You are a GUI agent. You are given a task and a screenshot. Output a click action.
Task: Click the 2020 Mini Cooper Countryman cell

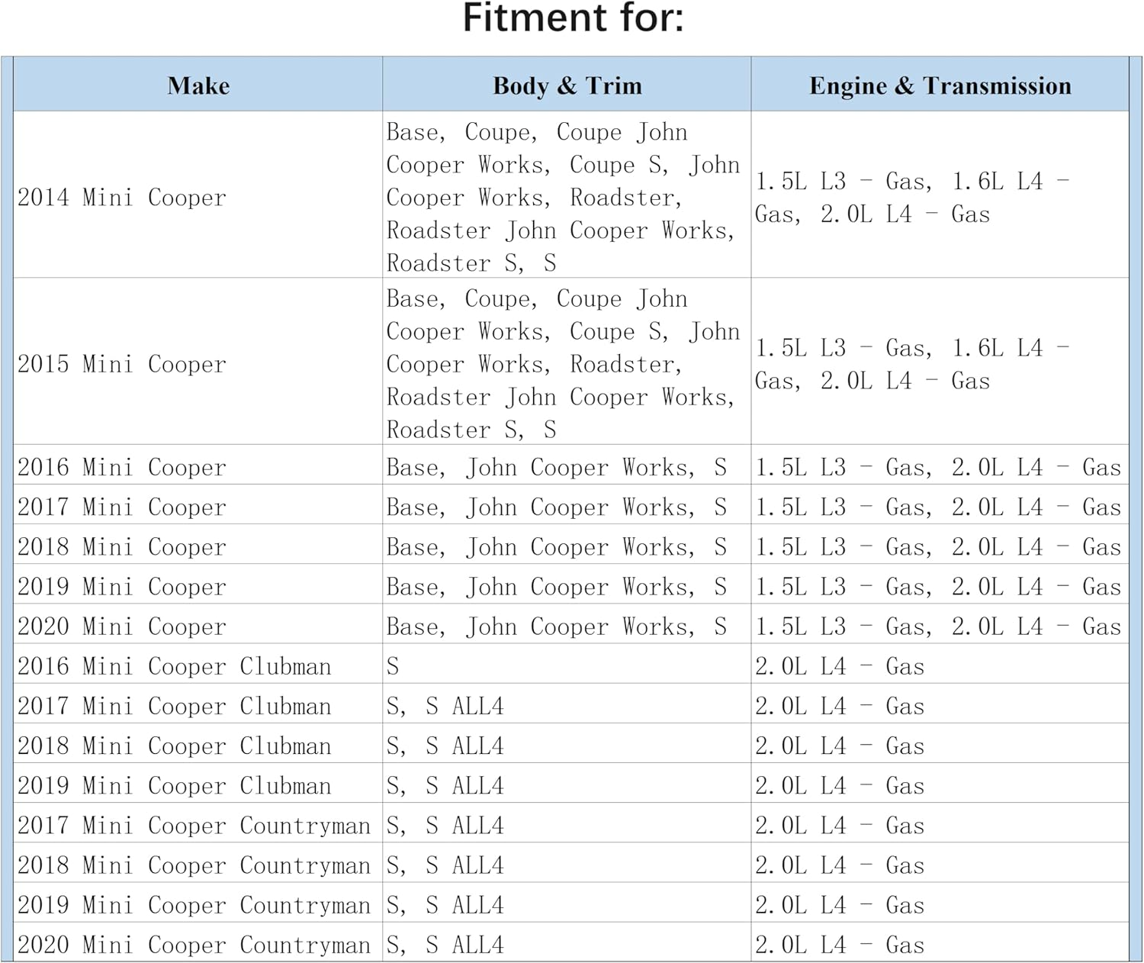tap(194, 945)
